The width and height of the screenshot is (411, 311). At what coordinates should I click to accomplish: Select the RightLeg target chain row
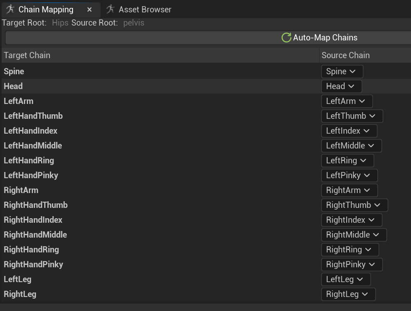pos(20,294)
